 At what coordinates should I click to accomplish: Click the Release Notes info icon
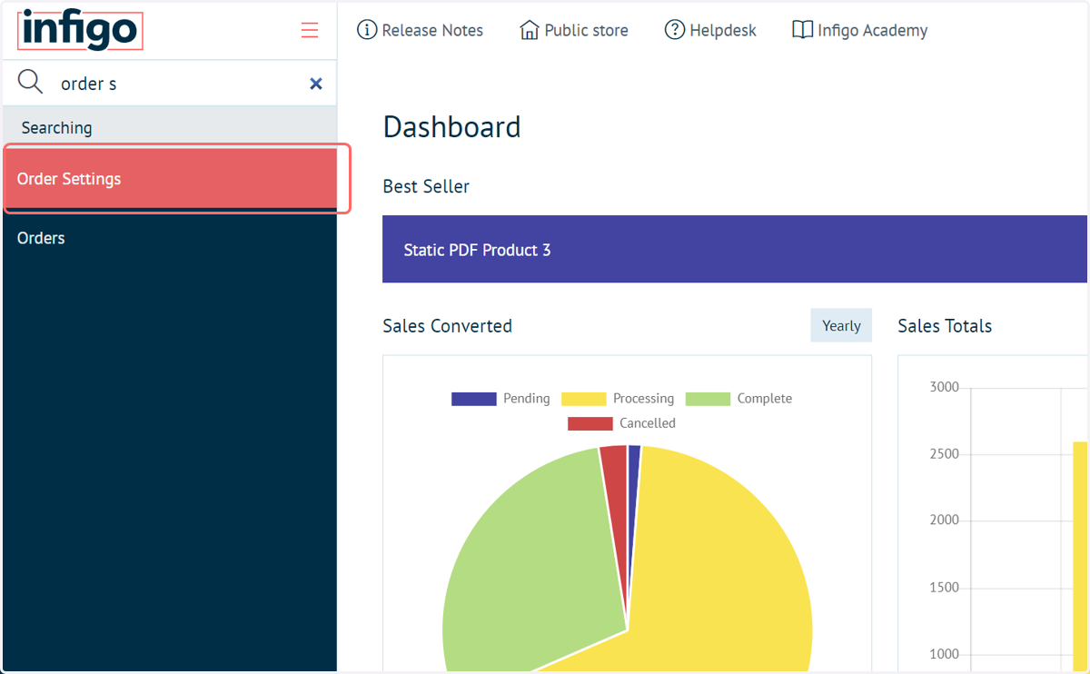pyautogui.click(x=367, y=30)
